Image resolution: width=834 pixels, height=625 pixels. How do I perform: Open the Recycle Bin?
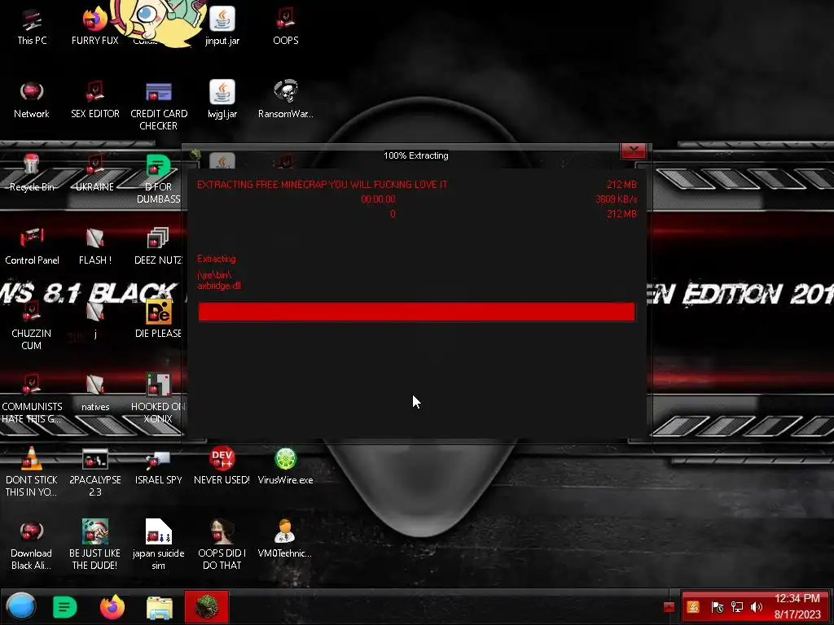click(32, 173)
